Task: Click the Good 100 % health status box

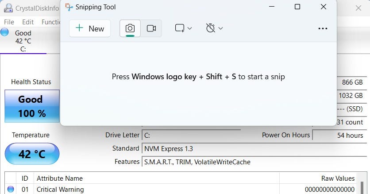Action: click(x=32, y=106)
